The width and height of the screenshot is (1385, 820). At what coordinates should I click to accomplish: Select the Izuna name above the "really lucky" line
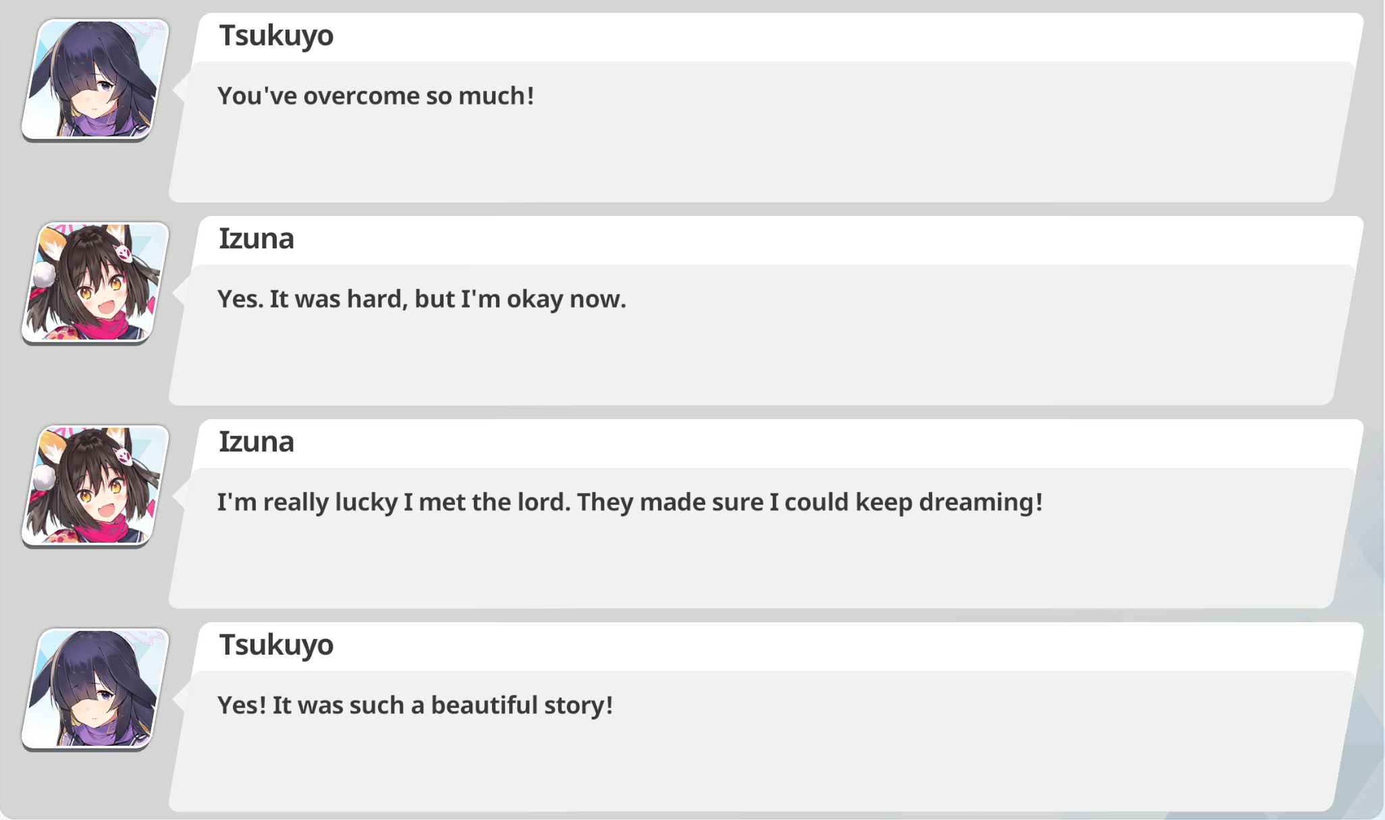[x=256, y=442]
